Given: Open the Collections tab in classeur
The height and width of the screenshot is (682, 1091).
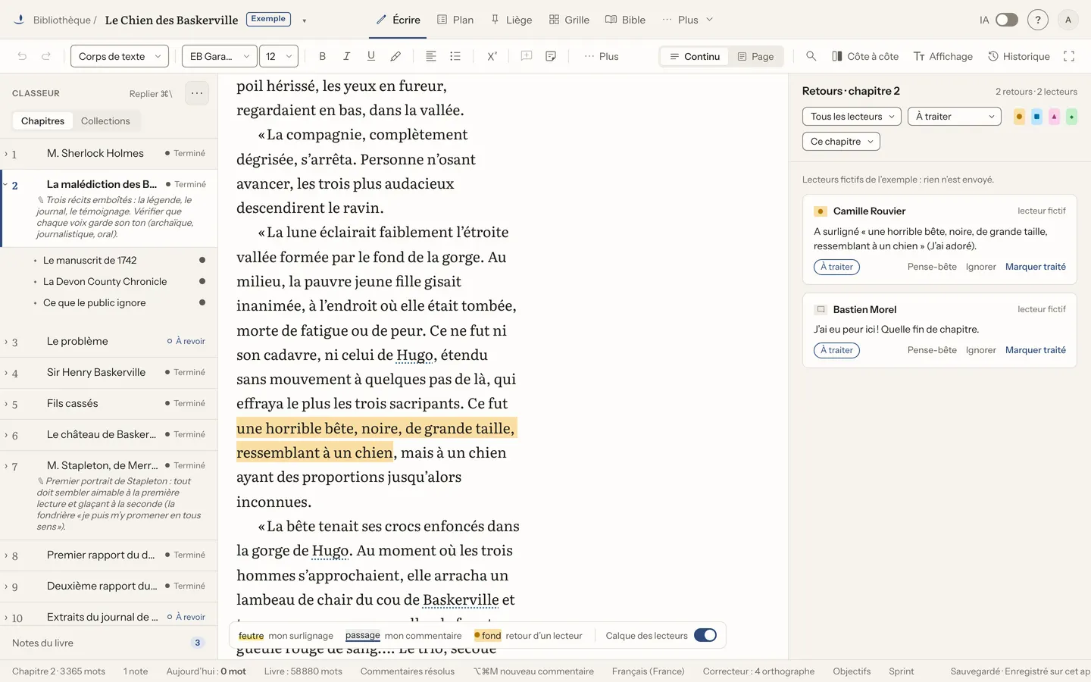Looking at the screenshot, I should 105,120.
